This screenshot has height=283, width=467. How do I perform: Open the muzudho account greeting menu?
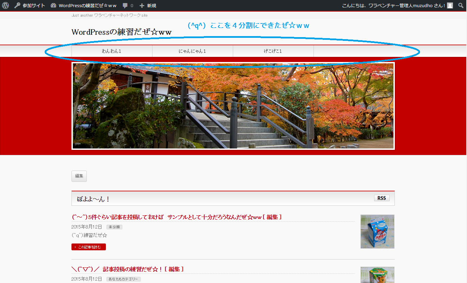398,5
